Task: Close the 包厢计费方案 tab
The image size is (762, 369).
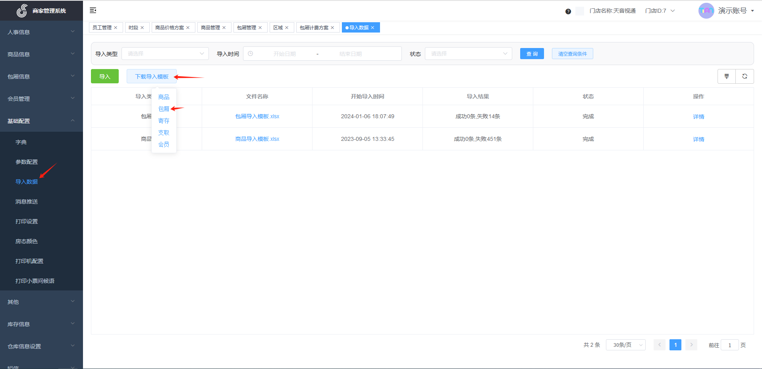Action: [332, 28]
